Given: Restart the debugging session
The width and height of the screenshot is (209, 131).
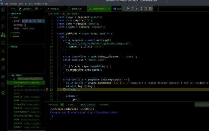Looking at the screenshot, I should tap(146, 9).
